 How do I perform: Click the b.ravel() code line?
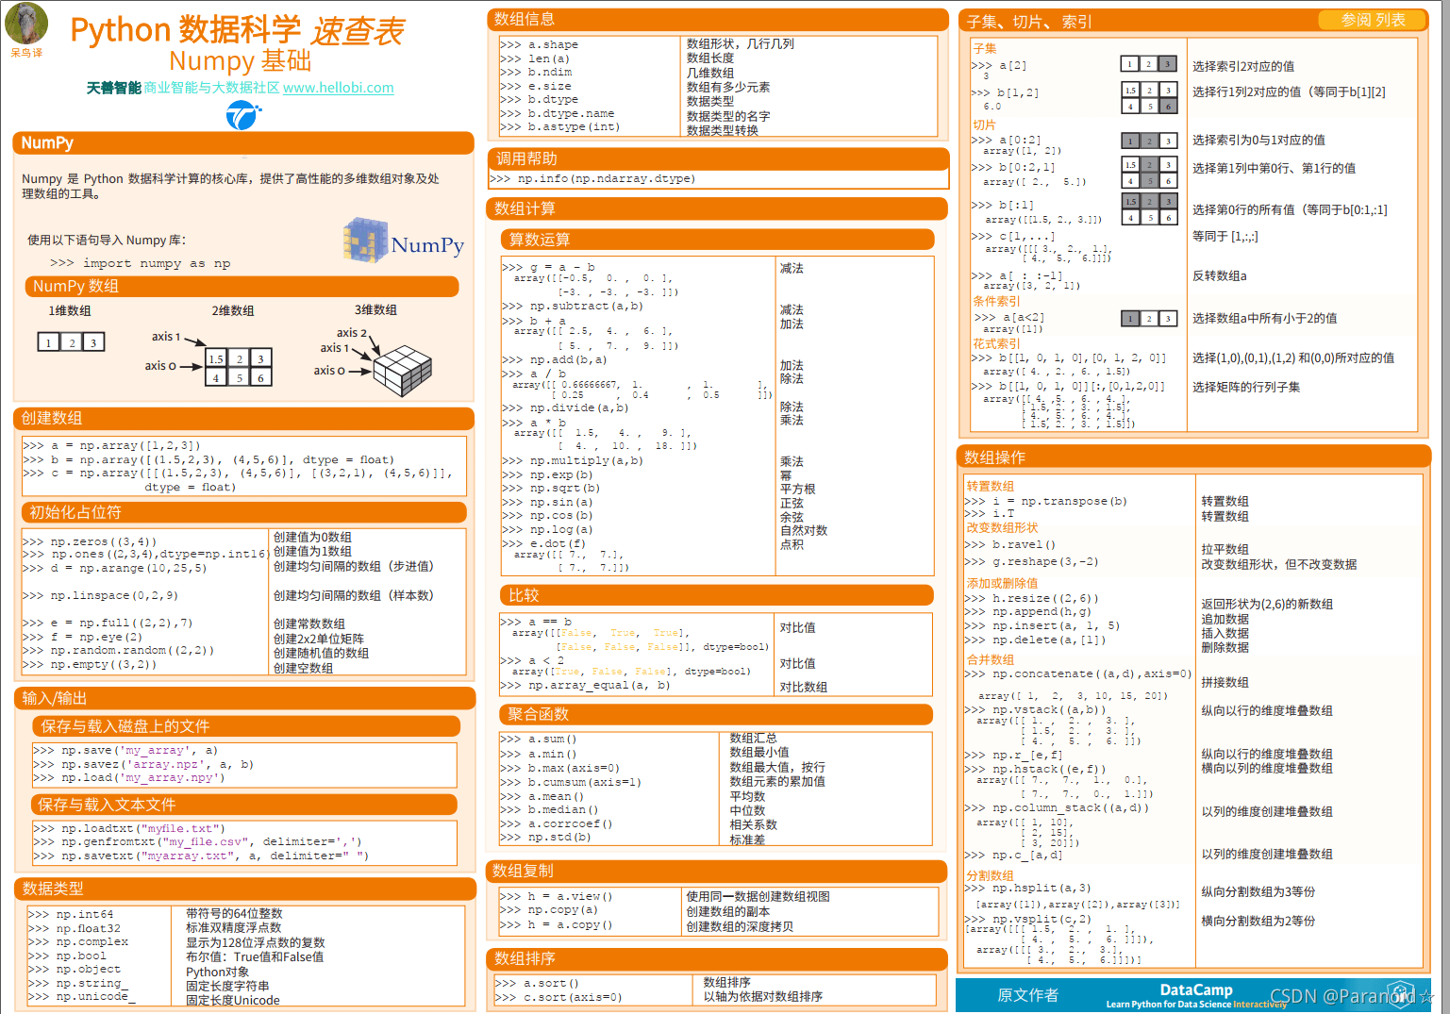(1010, 544)
